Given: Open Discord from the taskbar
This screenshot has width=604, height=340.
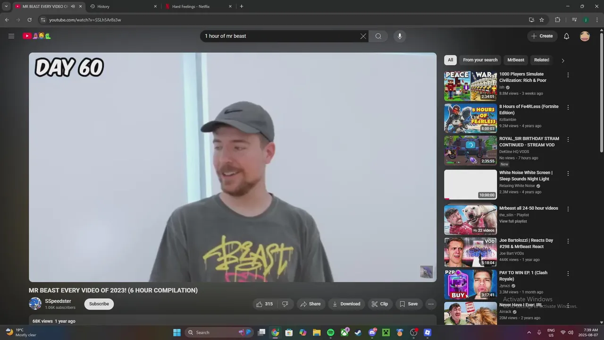Looking at the screenshot, I should pos(372,332).
